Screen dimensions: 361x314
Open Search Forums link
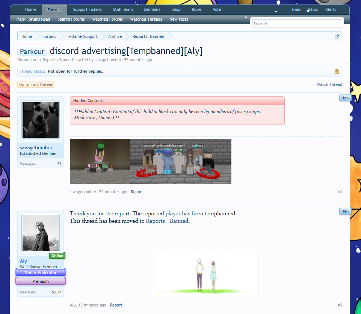pyautogui.click(x=71, y=19)
